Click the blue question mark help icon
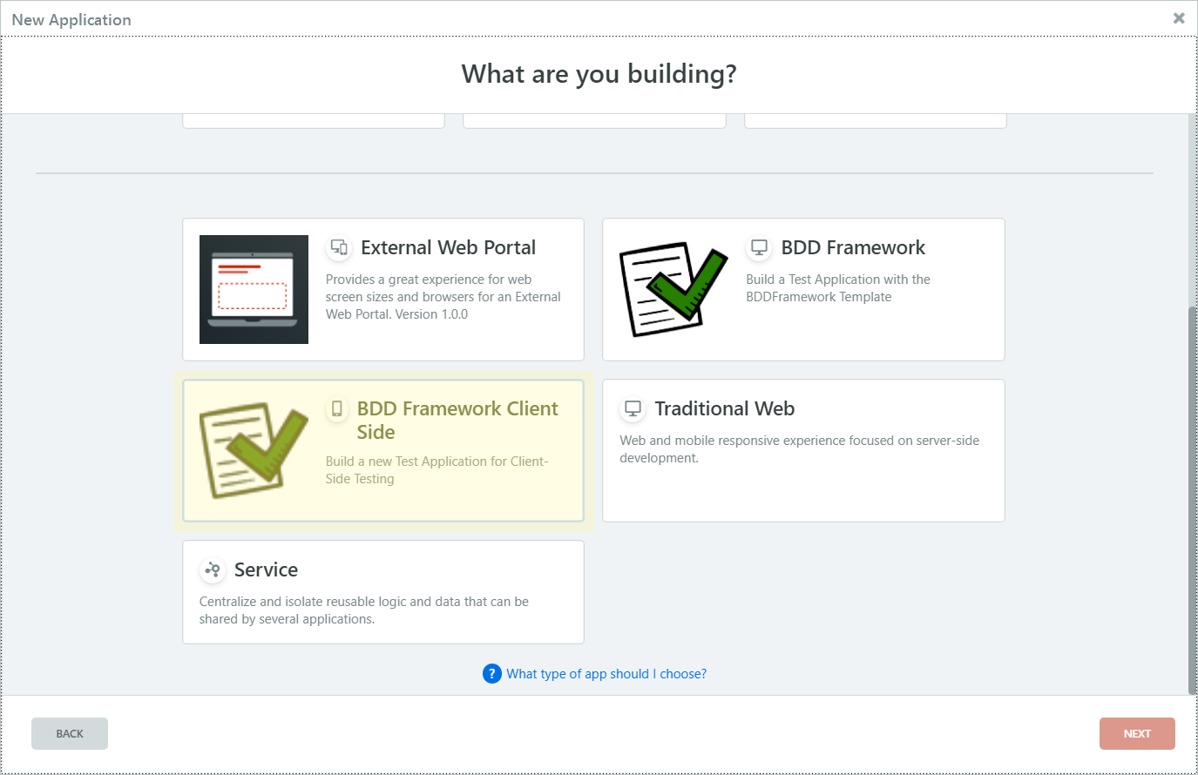The image size is (1198, 775). pyautogui.click(x=492, y=674)
